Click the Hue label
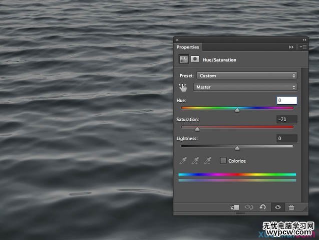Image resolution: width=319 pixels, height=240 pixels. point(181,100)
